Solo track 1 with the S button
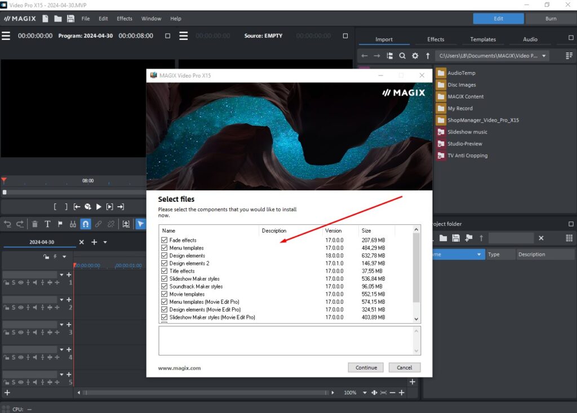The width and height of the screenshot is (577, 413). (14, 282)
